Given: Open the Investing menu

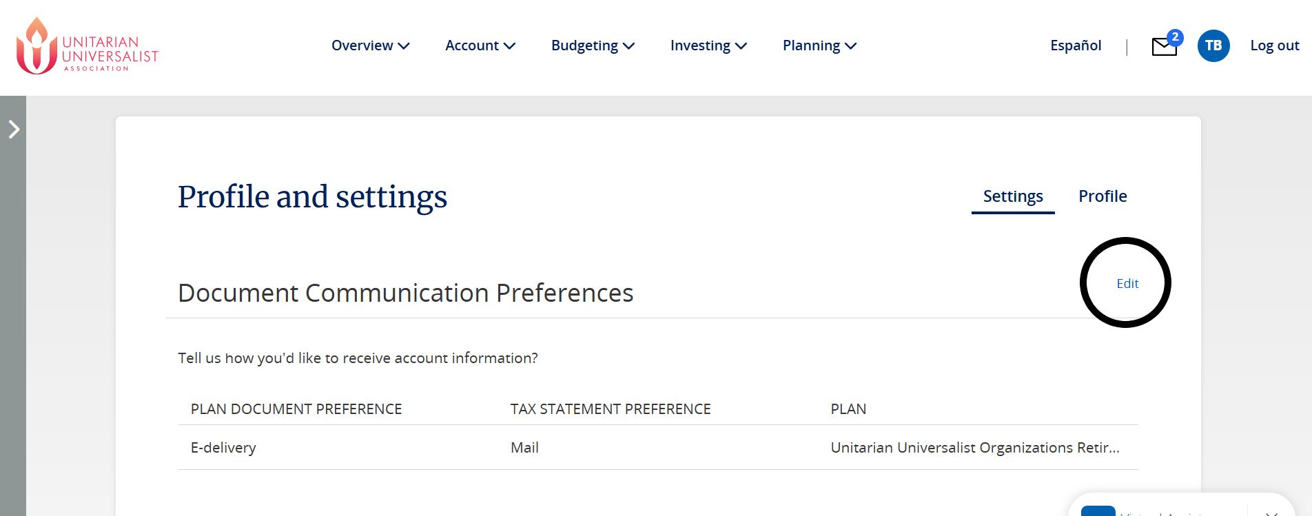Looking at the screenshot, I should [708, 46].
